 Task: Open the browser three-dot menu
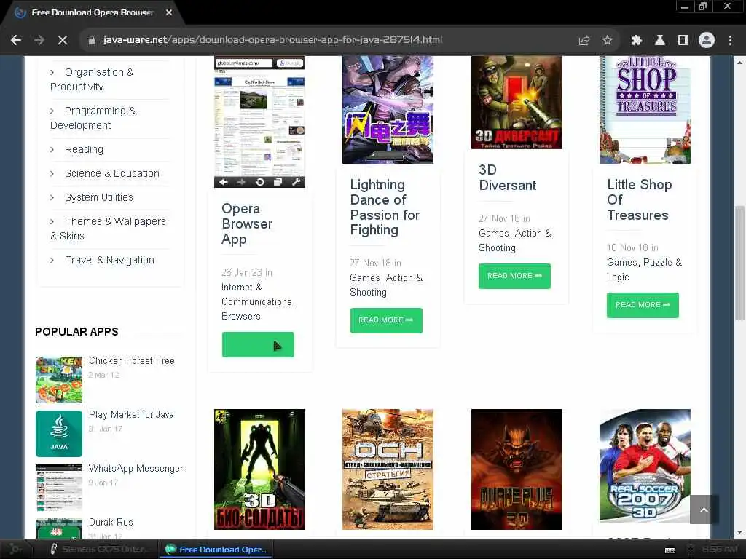click(x=730, y=41)
